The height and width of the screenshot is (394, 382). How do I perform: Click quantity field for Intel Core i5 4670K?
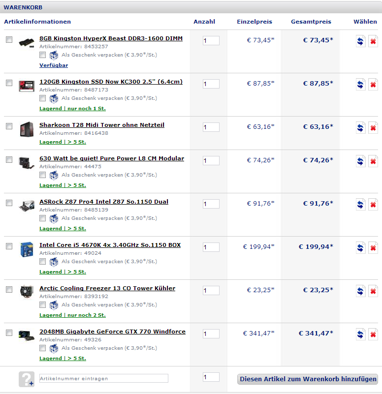211,247
